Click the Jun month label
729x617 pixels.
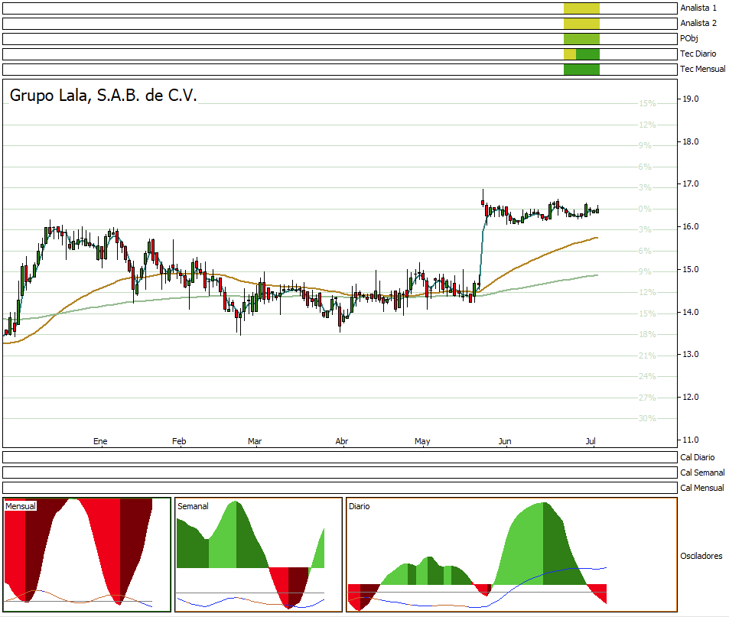(x=505, y=441)
